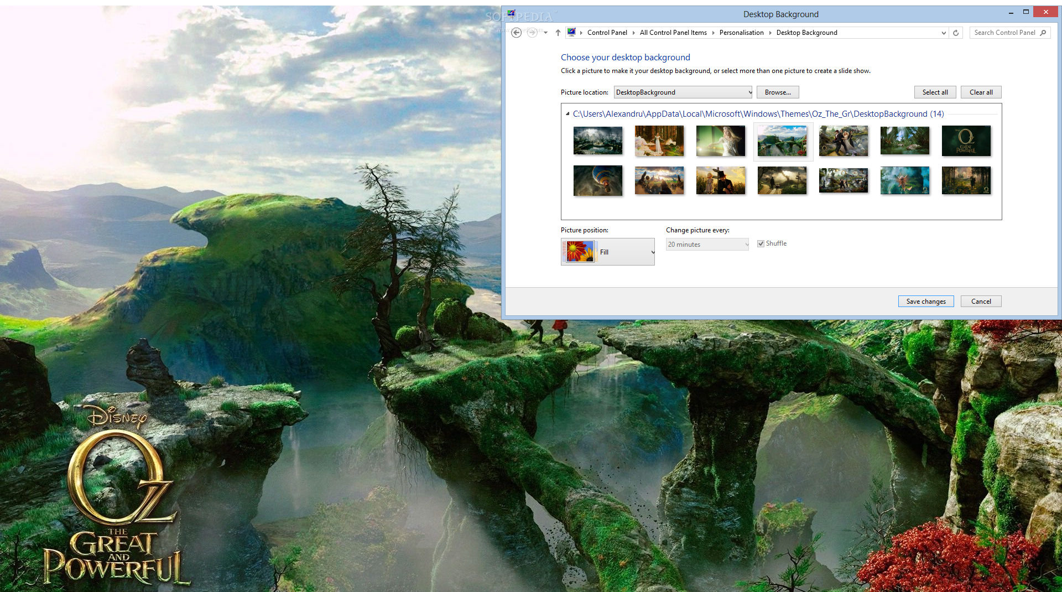Open the recent locations dropdown arrow
The image size is (1062, 592).
pos(546,33)
